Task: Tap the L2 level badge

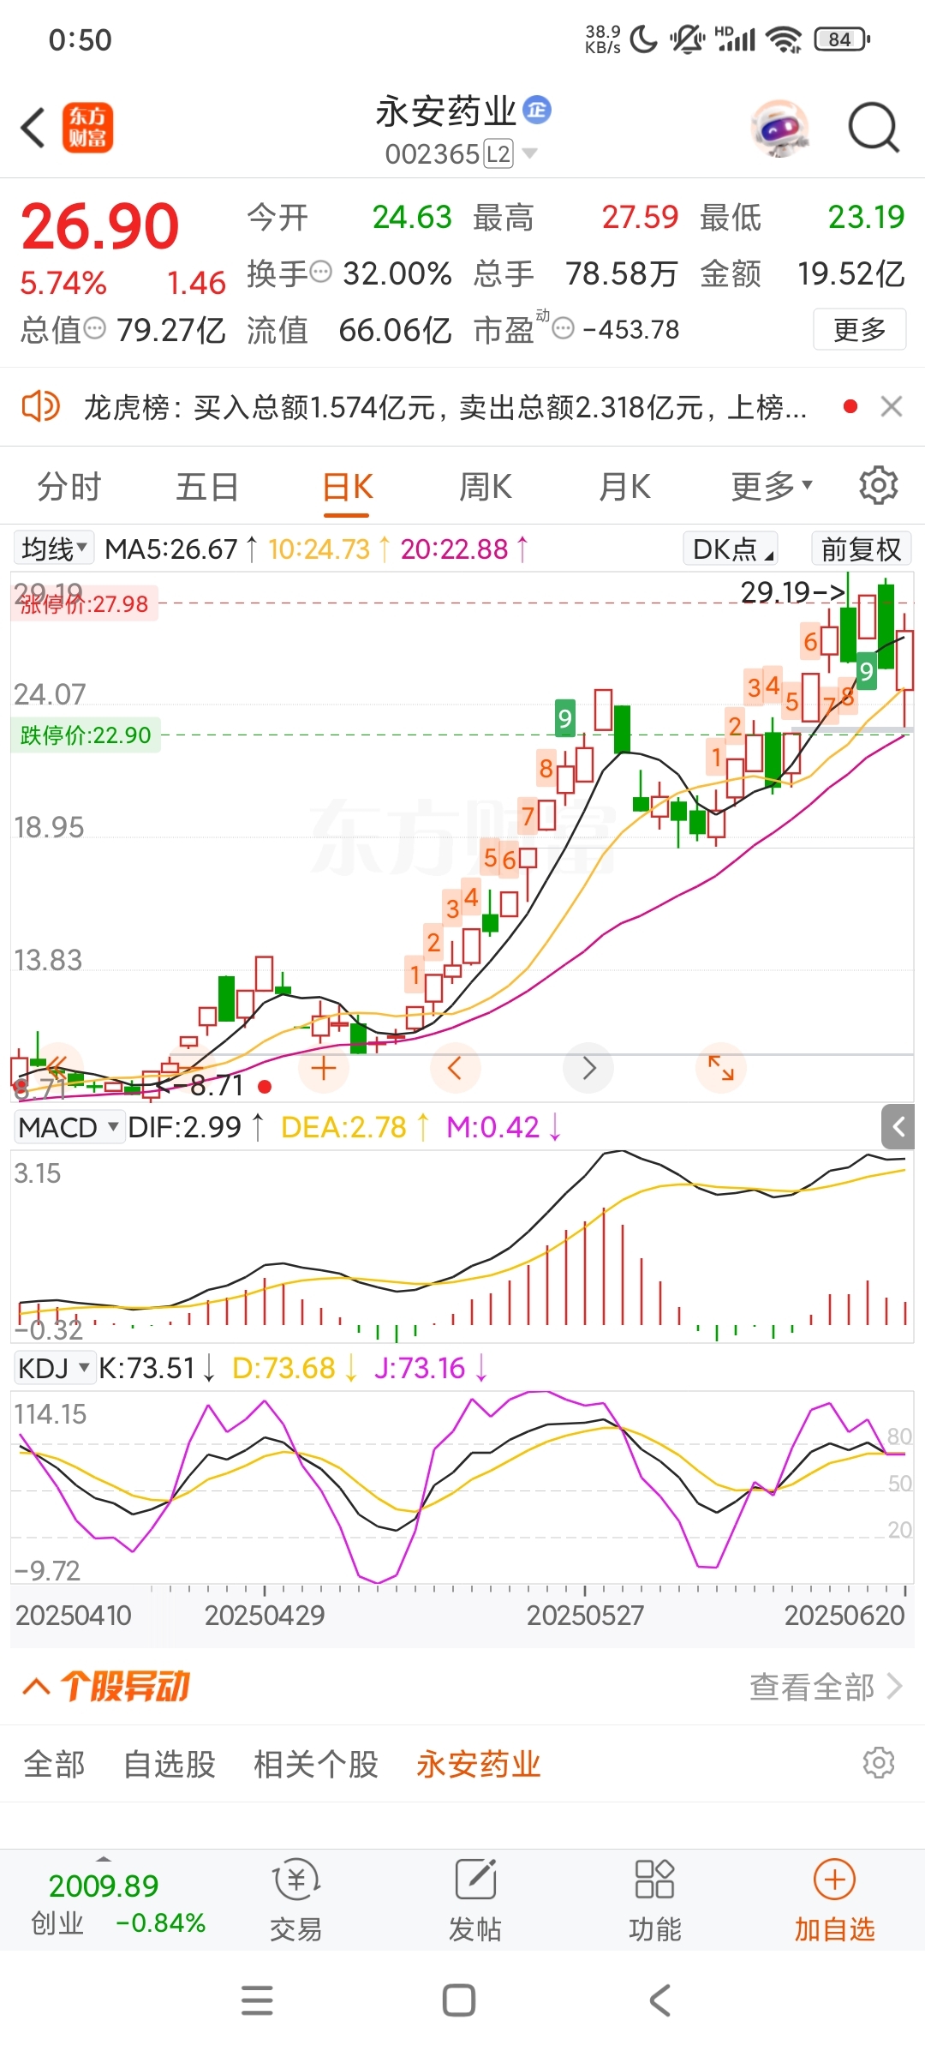Action: coord(498,153)
